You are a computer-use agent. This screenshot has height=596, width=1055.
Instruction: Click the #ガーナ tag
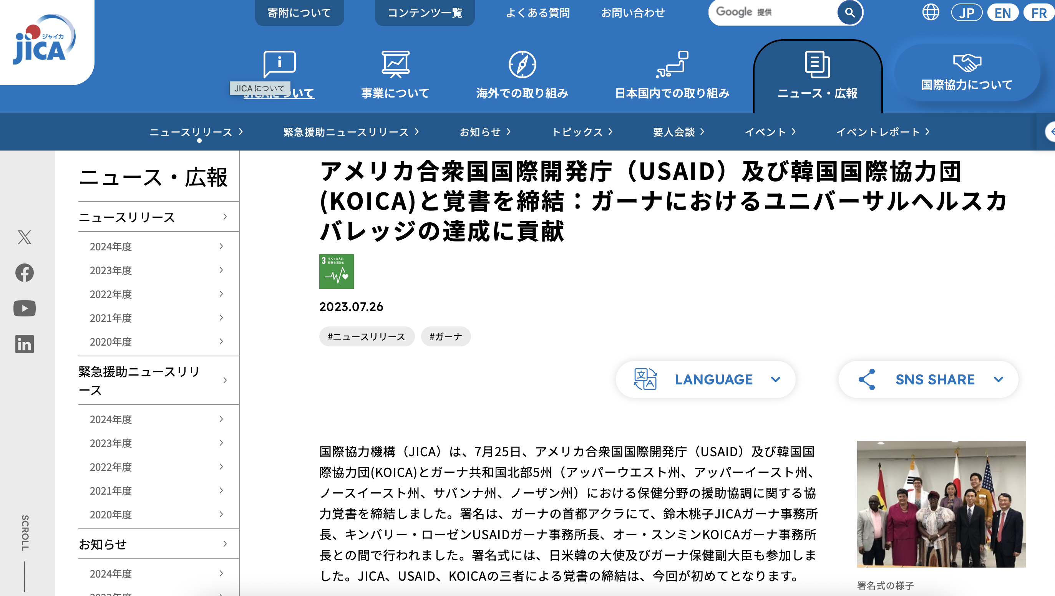446,336
